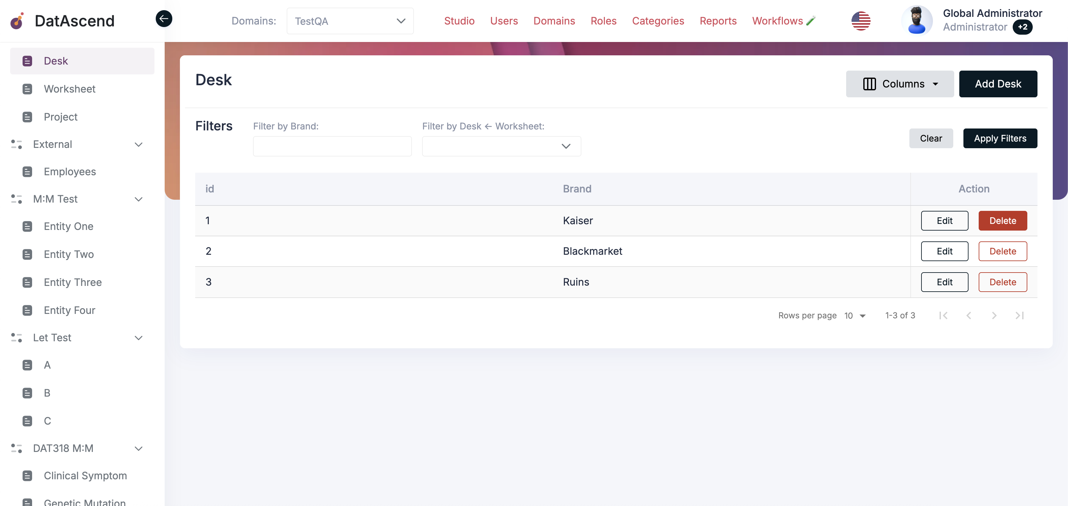Open the Global Administrator avatar

917,20
